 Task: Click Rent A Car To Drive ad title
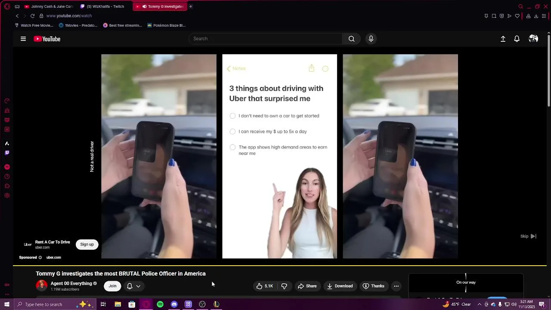click(x=53, y=242)
